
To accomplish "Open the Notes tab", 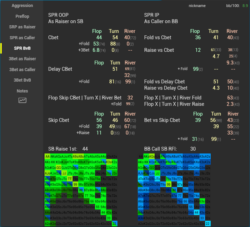I will coord(22,91).
